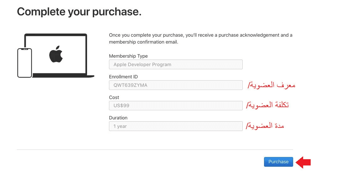Click the Membership Type label

click(128, 56)
